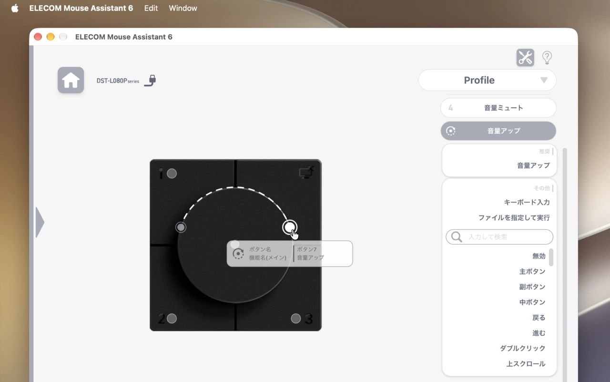The height and width of the screenshot is (382, 610).
Task: Open the wrench and screwdriver settings
Action: pyautogui.click(x=525, y=58)
